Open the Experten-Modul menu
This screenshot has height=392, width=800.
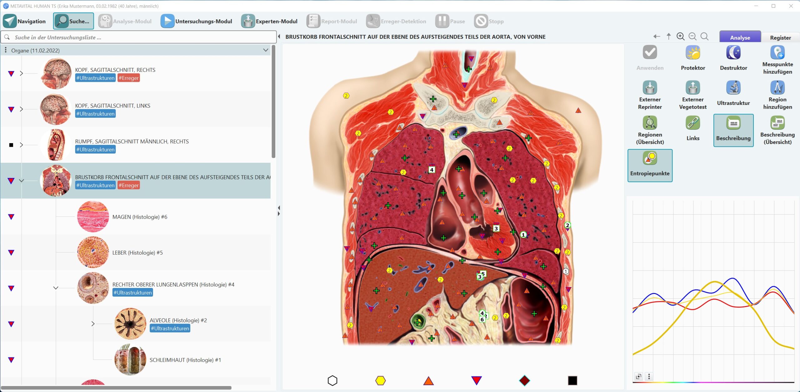point(269,21)
